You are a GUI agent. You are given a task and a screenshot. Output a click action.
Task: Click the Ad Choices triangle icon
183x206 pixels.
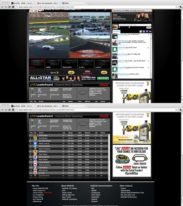click(x=42, y=199)
